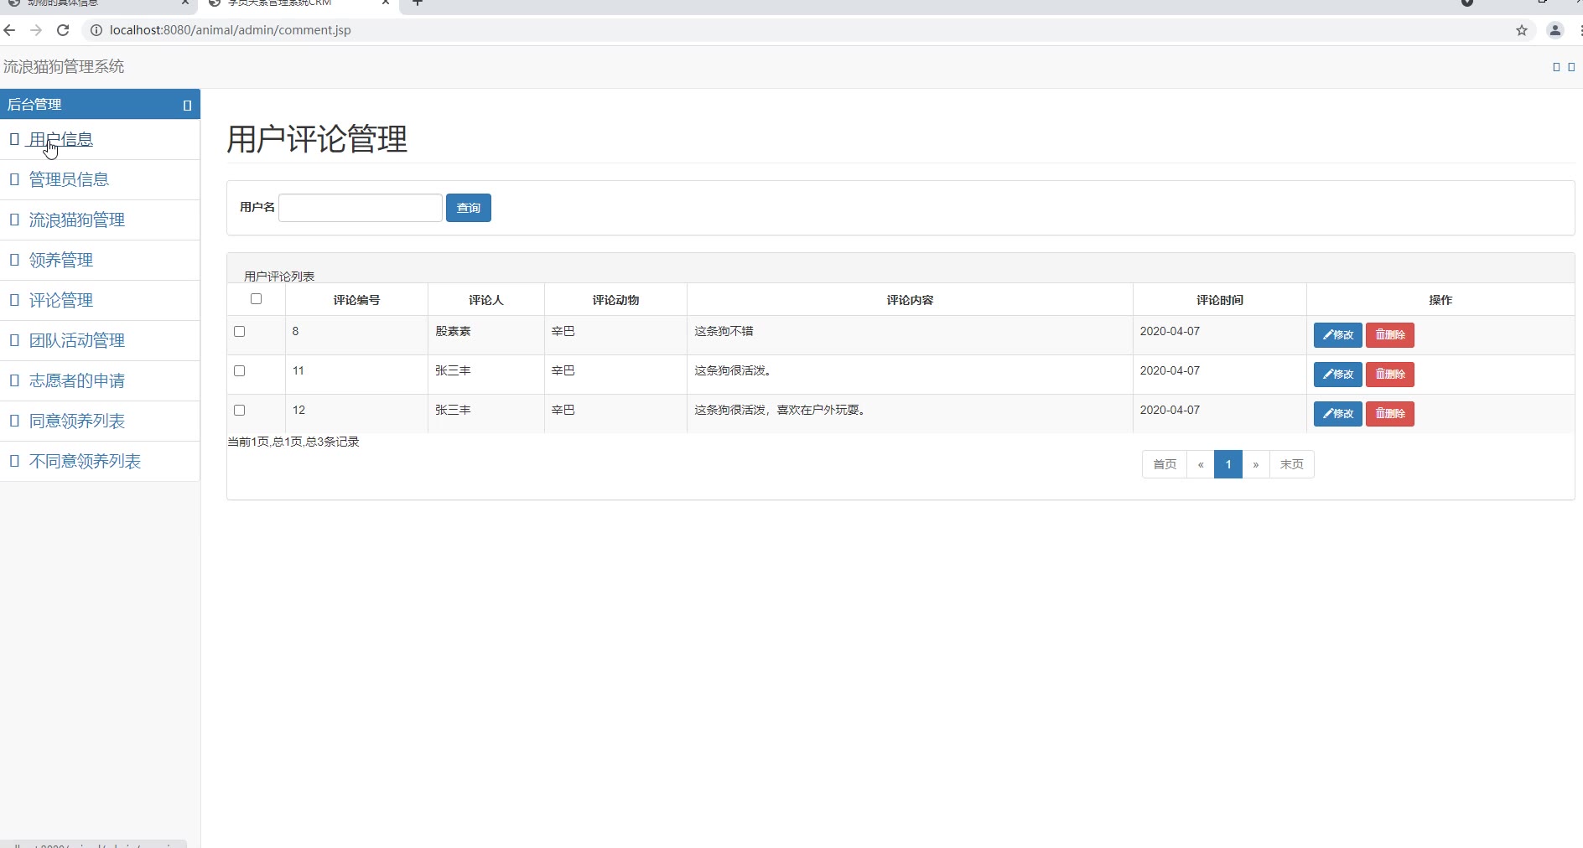Reload the page with the browser refresh icon
The width and height of the screenshot is (1583, 848).
[63, 30]
